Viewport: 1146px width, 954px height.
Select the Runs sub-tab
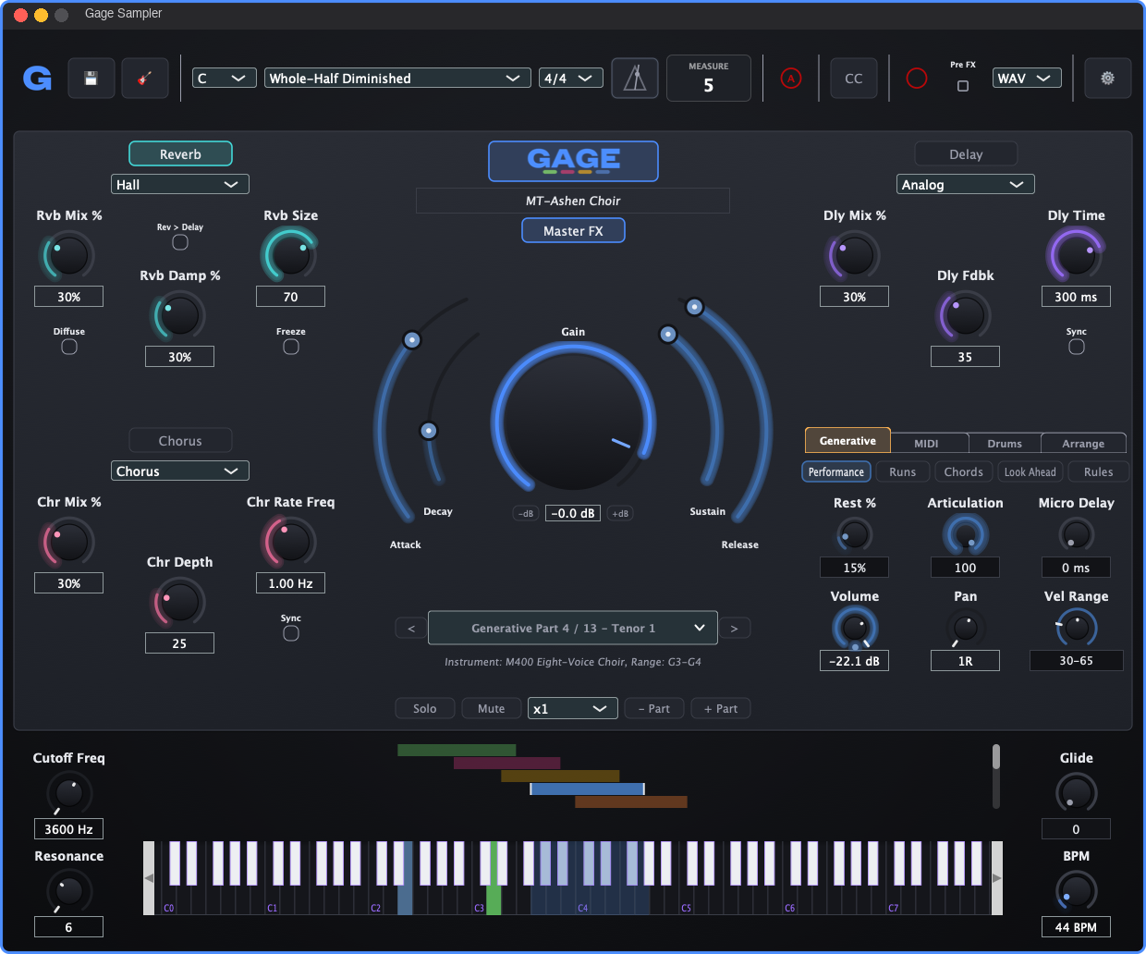902,471
